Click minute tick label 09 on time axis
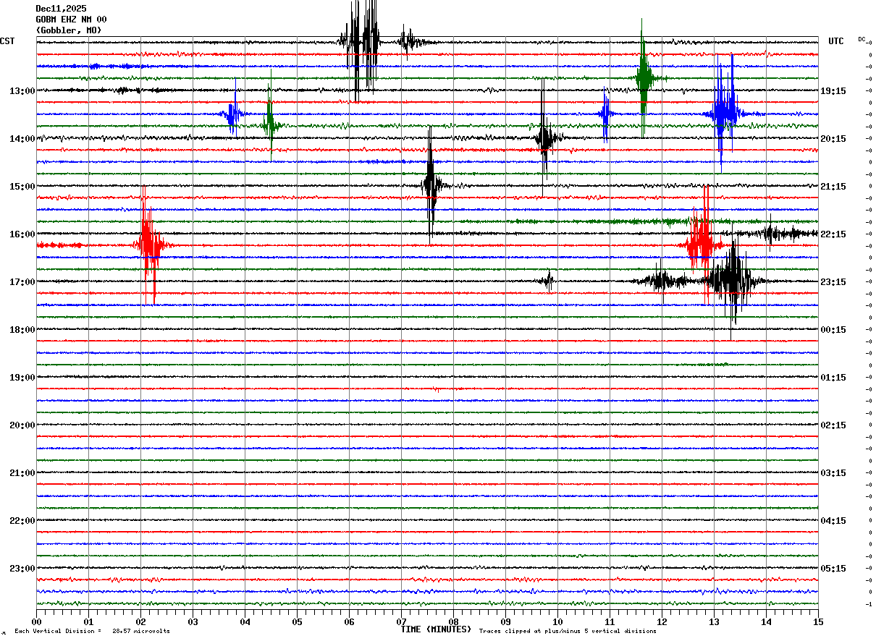876x641 pixels. pos(505,621)
